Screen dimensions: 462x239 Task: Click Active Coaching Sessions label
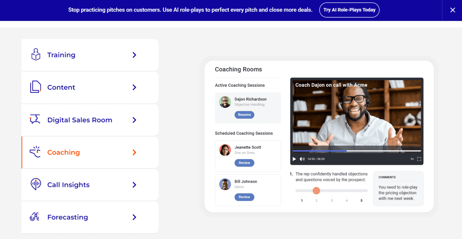(x=240, y=85)
